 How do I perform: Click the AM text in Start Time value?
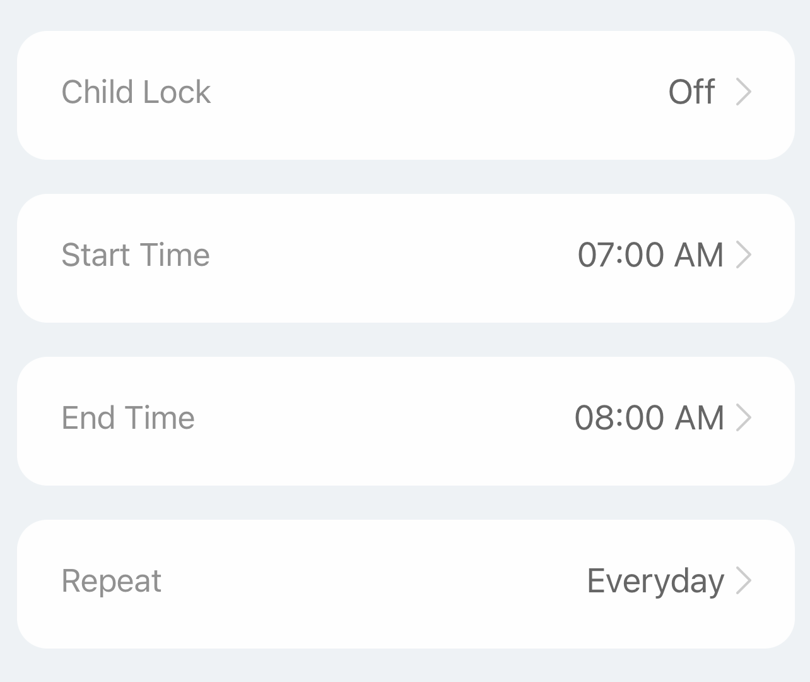[x=698, y=255]
